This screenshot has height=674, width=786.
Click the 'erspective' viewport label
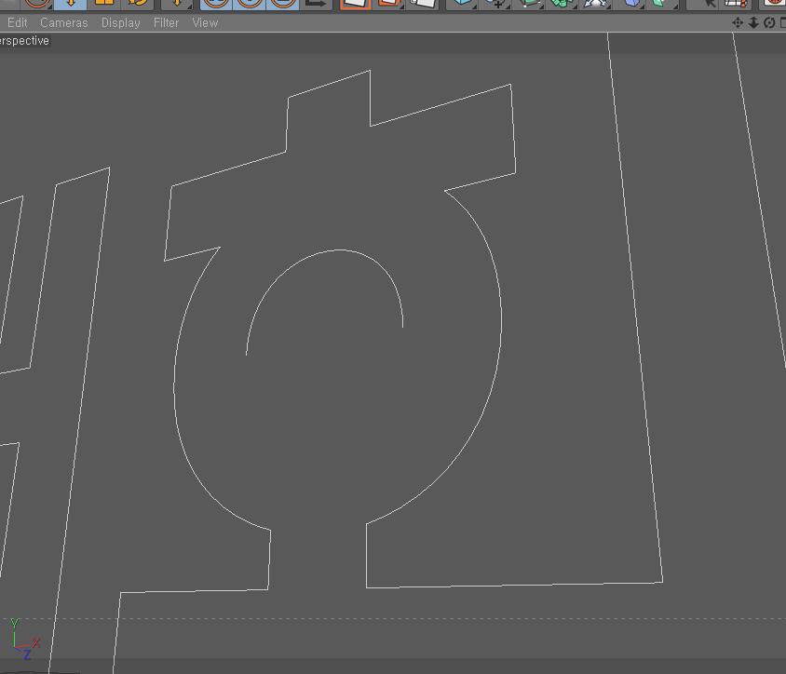pyautogui.click(x=24, y=41)
